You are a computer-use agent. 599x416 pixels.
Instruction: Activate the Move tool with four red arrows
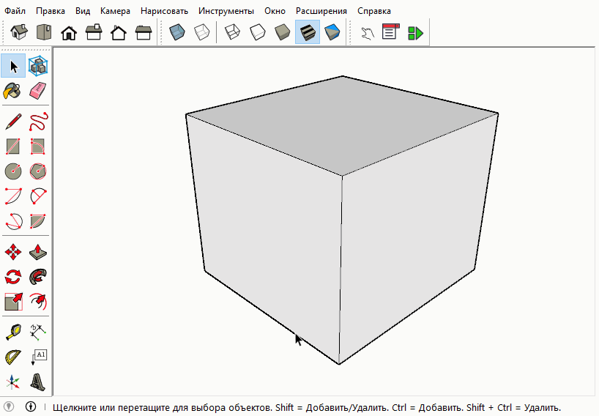tap(13, 252)
